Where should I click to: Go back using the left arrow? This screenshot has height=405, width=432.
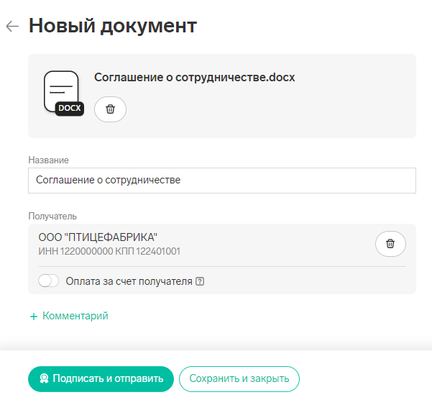click(x=12, y=27)
